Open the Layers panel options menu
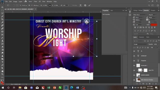This screenshot has height=90, width=160. (x=158, y=37)
